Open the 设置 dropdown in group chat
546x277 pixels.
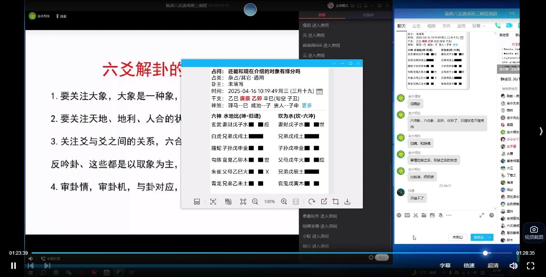click(x=477, y=26)
